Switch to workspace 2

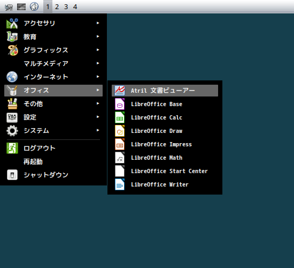[57, 7]
